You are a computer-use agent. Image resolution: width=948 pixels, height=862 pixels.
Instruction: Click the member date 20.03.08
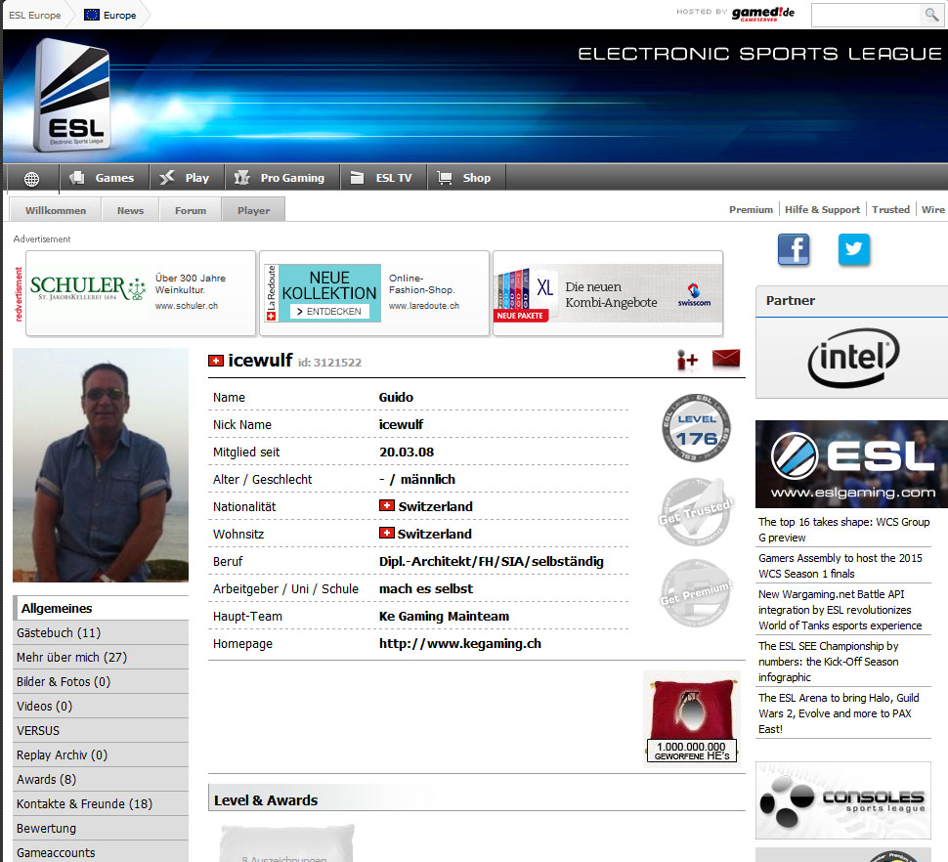pyautogui.click(x=407, y=453)
